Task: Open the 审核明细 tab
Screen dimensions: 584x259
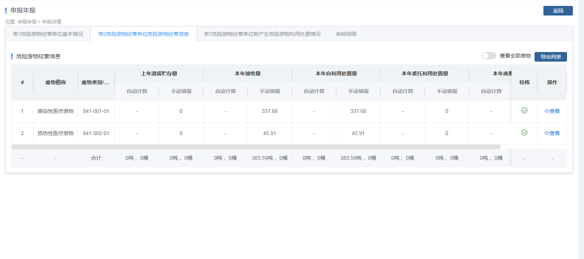Action: (346, 34)
